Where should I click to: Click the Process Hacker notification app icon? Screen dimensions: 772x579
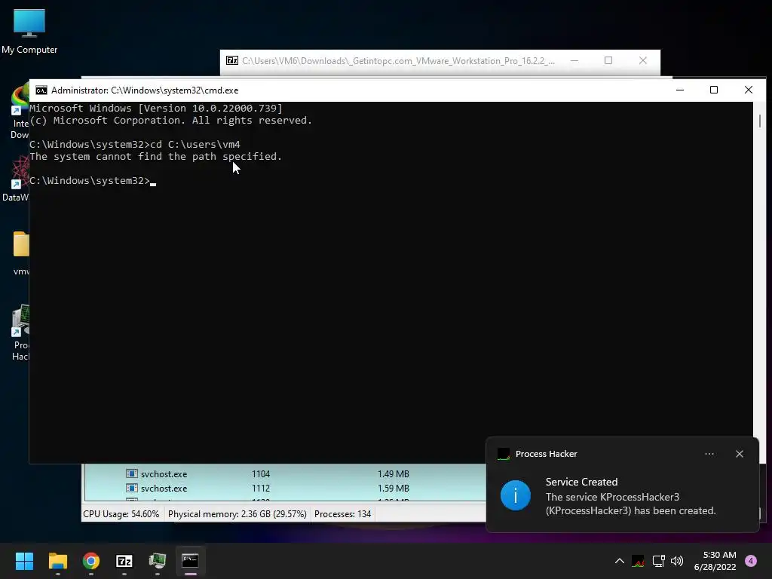coord(503,454)
